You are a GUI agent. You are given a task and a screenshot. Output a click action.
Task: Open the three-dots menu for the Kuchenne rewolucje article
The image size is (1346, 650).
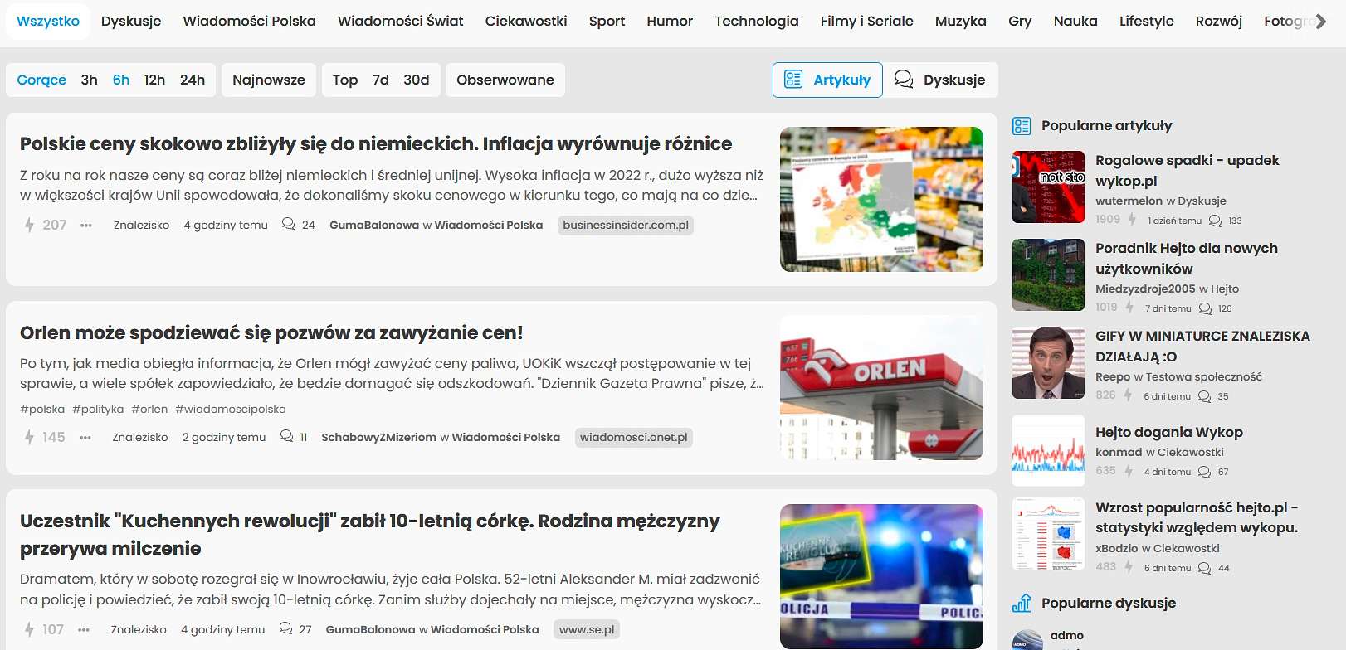(x=84, y=629)
